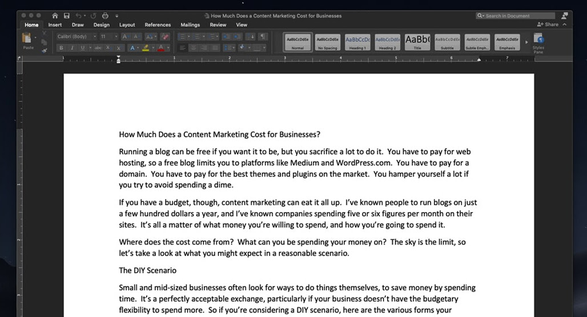Apply the Subtitle style

pos(447,42)
